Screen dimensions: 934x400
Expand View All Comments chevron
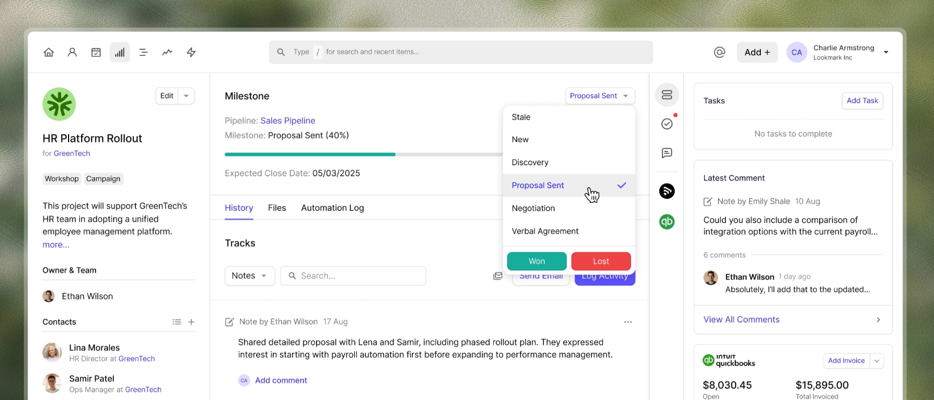(879, 319)
